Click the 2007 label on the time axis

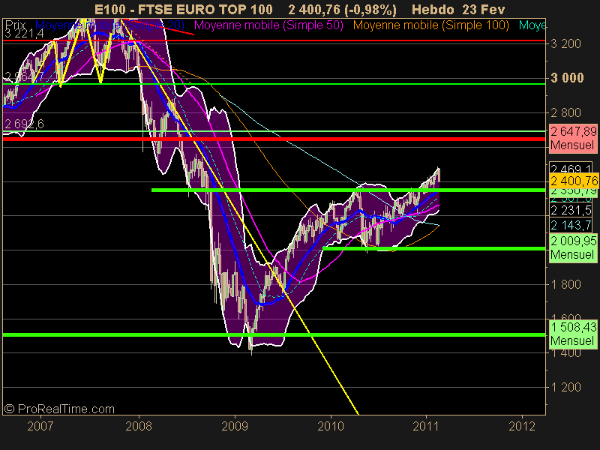pyautogui.click(x=40, y=426)
